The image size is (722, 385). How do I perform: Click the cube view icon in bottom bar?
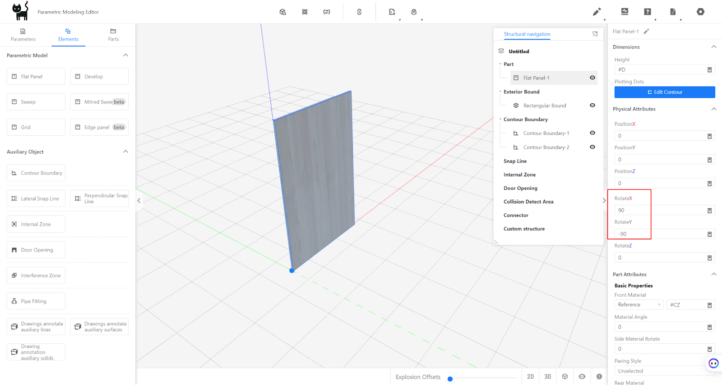(x=565, y=376)
